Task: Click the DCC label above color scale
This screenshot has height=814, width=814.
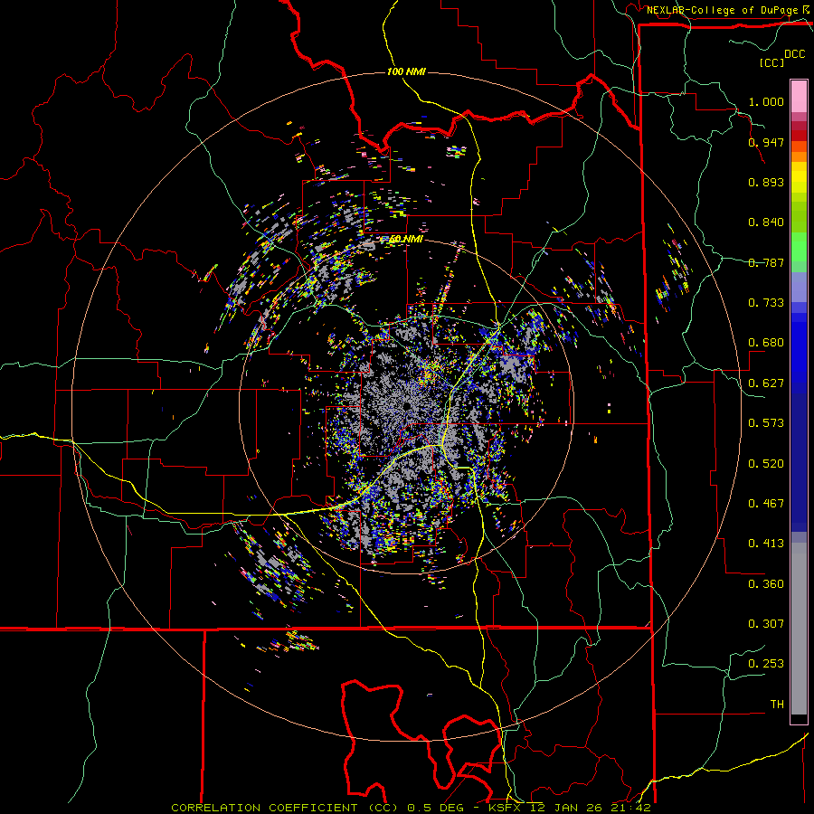Action: [x=794, y=54]
